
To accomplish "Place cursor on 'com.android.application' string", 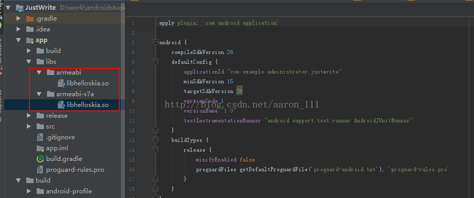I will click(x=241, y=23).
